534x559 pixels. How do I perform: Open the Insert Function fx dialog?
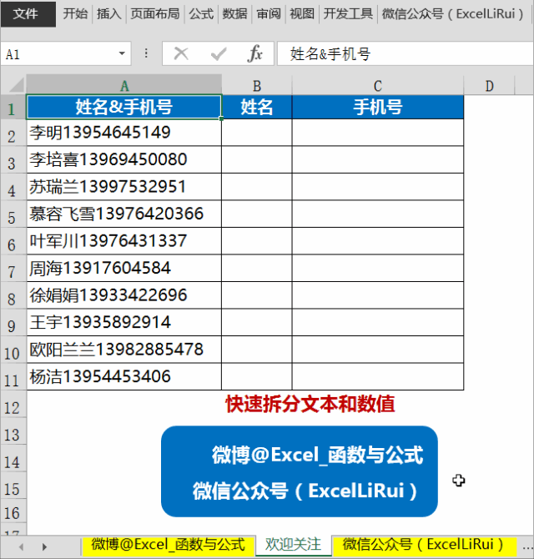click(x=254, y=54)
